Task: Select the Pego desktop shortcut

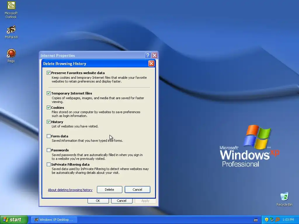Action: click(x=11, y=56)
